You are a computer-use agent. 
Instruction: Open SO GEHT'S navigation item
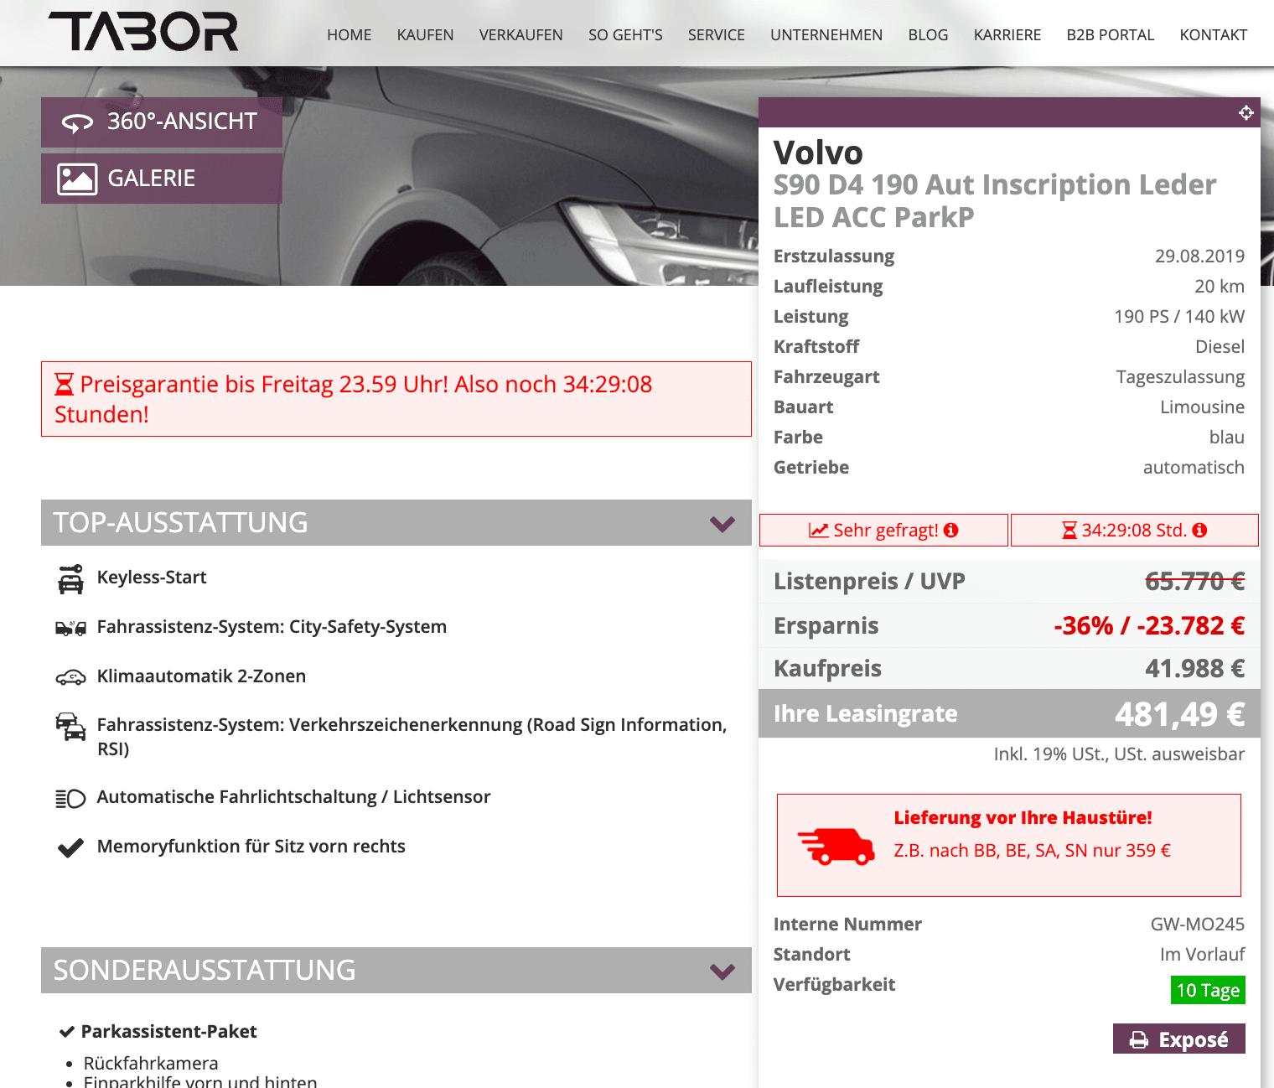(x=625, y=35)
